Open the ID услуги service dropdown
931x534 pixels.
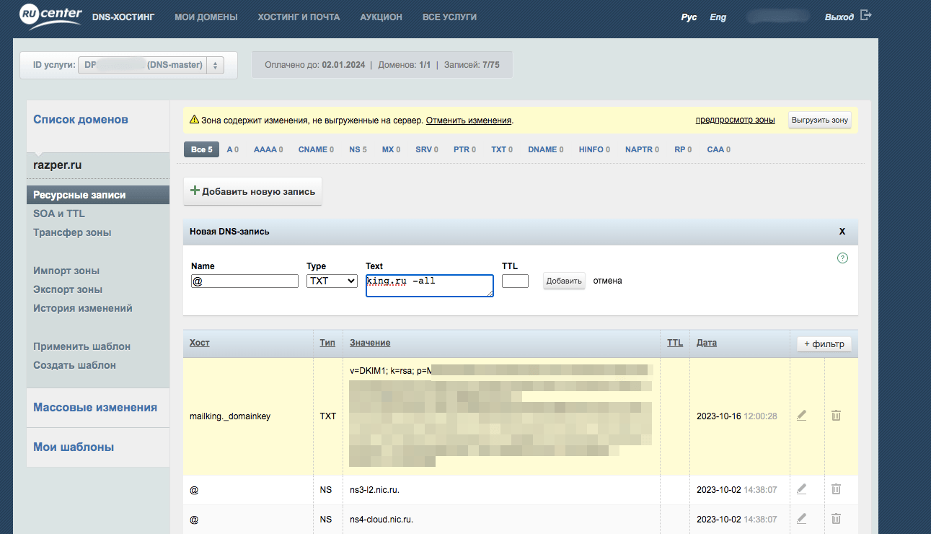click(151, 65)
